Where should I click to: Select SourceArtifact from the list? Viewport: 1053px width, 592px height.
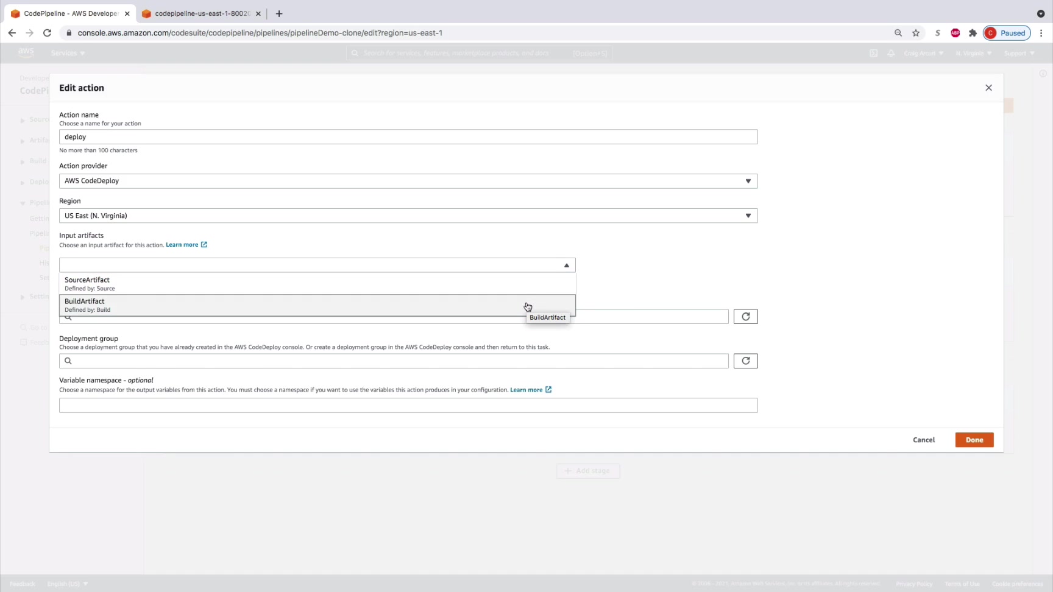[317, 284]
